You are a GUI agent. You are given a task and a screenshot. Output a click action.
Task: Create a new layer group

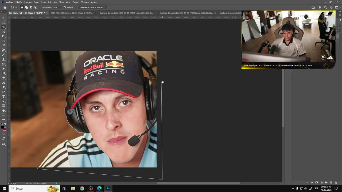coord(326,183)
